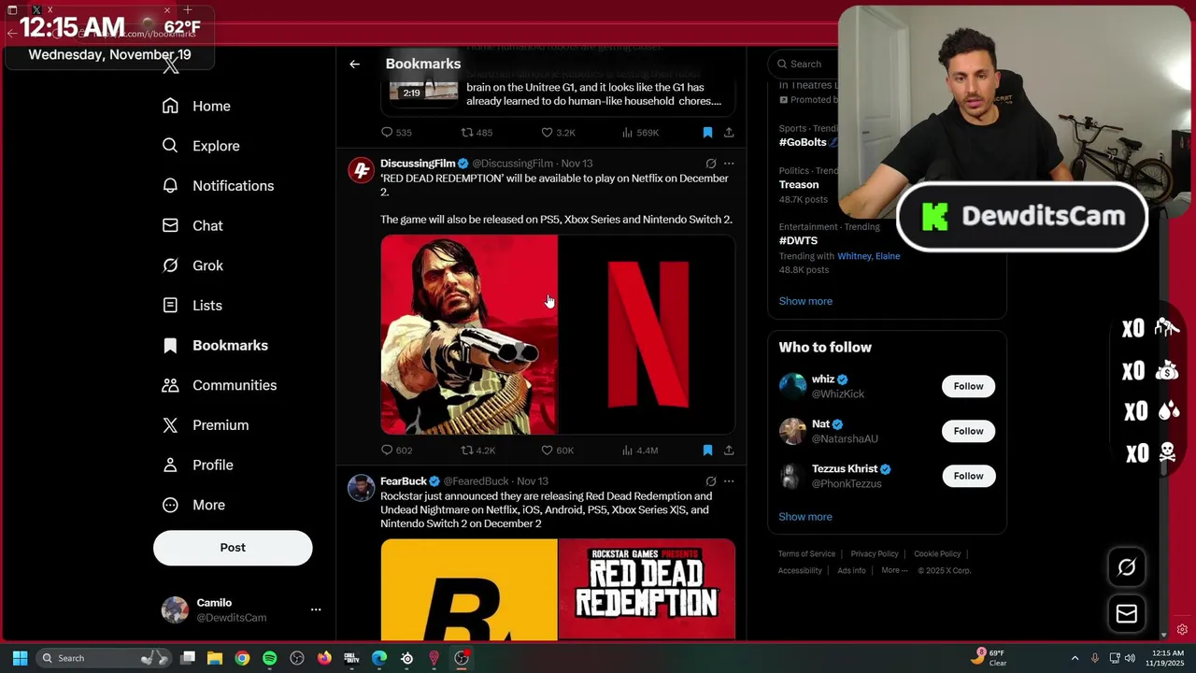This screenshot has width=1196, height=673.
Task: Open Explore in the sidebar
Action: click(x=201, y=146)
